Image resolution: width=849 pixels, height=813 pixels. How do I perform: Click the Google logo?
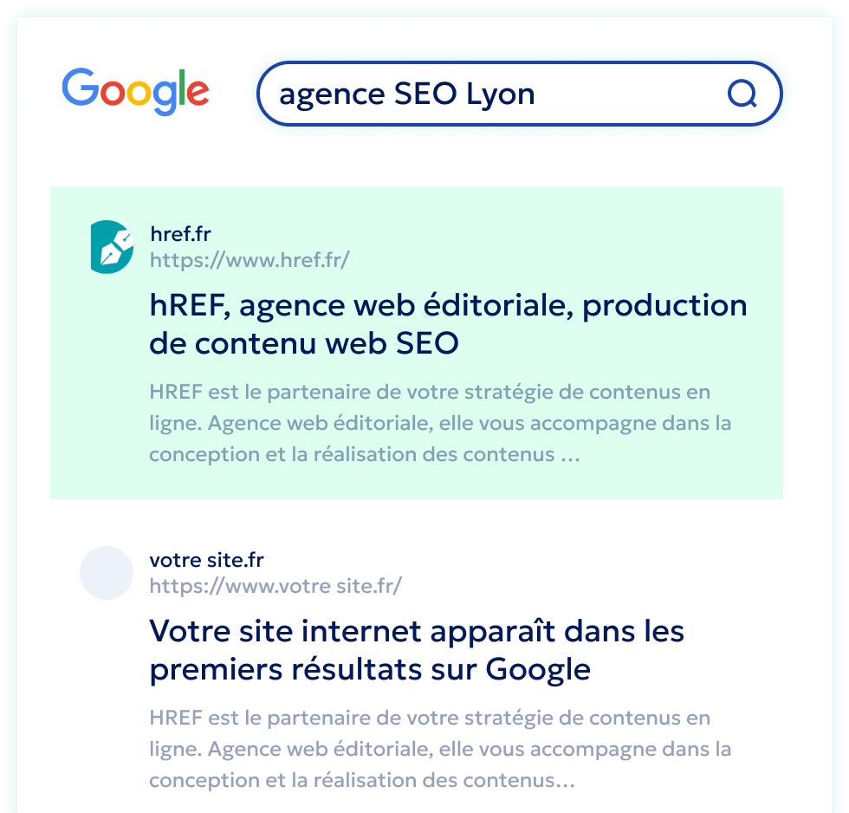click(x=135, y=91)
